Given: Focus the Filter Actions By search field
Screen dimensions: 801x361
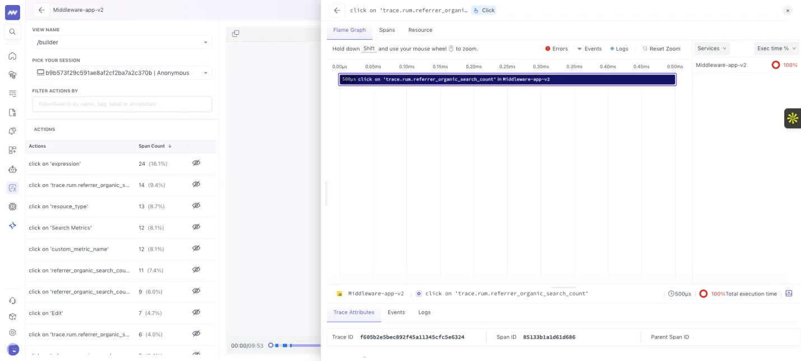Looking at the screenshot, I should (x=122, y=104).
